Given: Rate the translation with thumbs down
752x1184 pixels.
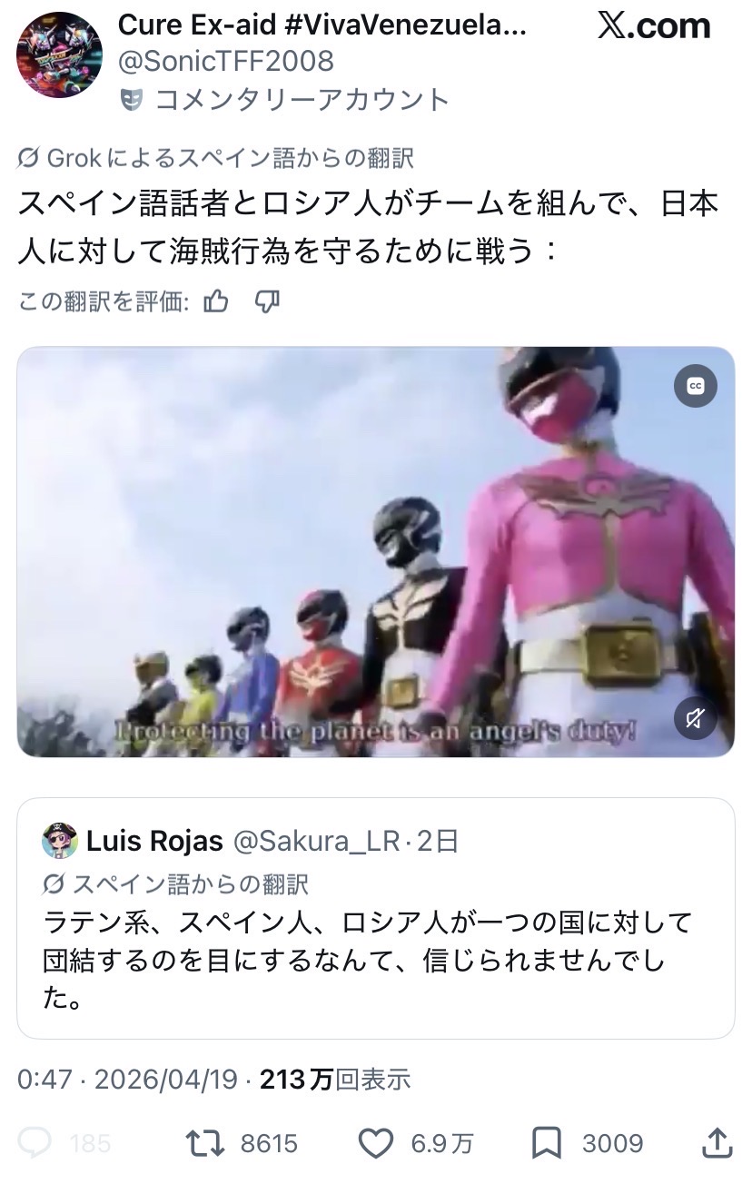Looking at the screenshot, I should pyautogui.click(x=267, y=301).
